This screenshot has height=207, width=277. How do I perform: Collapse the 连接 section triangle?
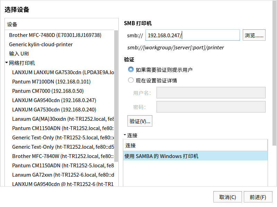click(x=125, y=135)
